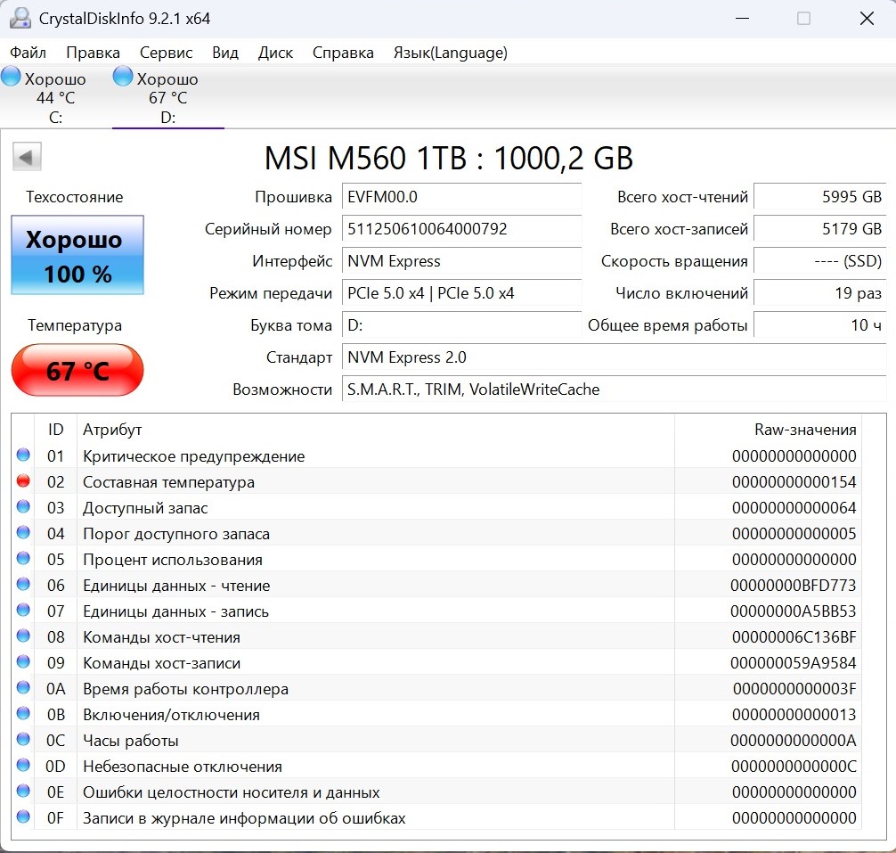
Task: Click the blue status orb for disk D:
Action: pos(124,78)
